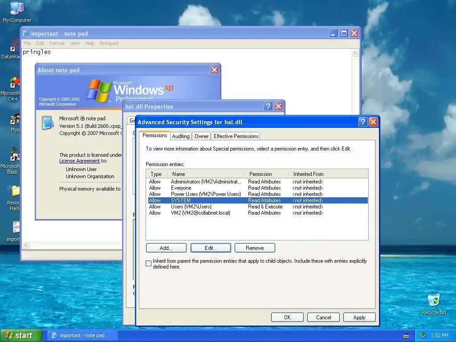456x342 pixels.
Task: Click the Apply button
Action: pyautogui.click(x=359, y=317)
